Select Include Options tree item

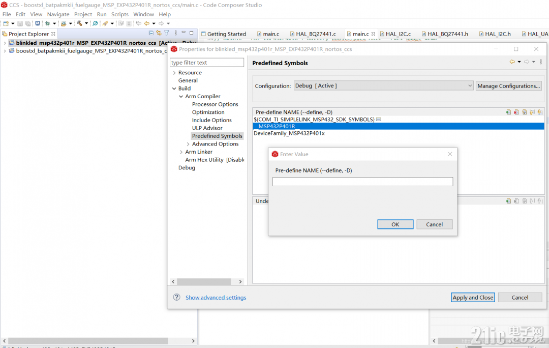(x=212, y=120)
